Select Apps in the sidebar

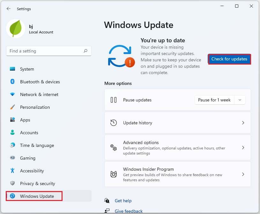click(x=49, y=120)
